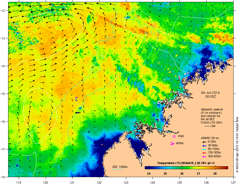The image size is (239, 185).
Task: Click the '30-80m' depth label
Action: point(213,145)
